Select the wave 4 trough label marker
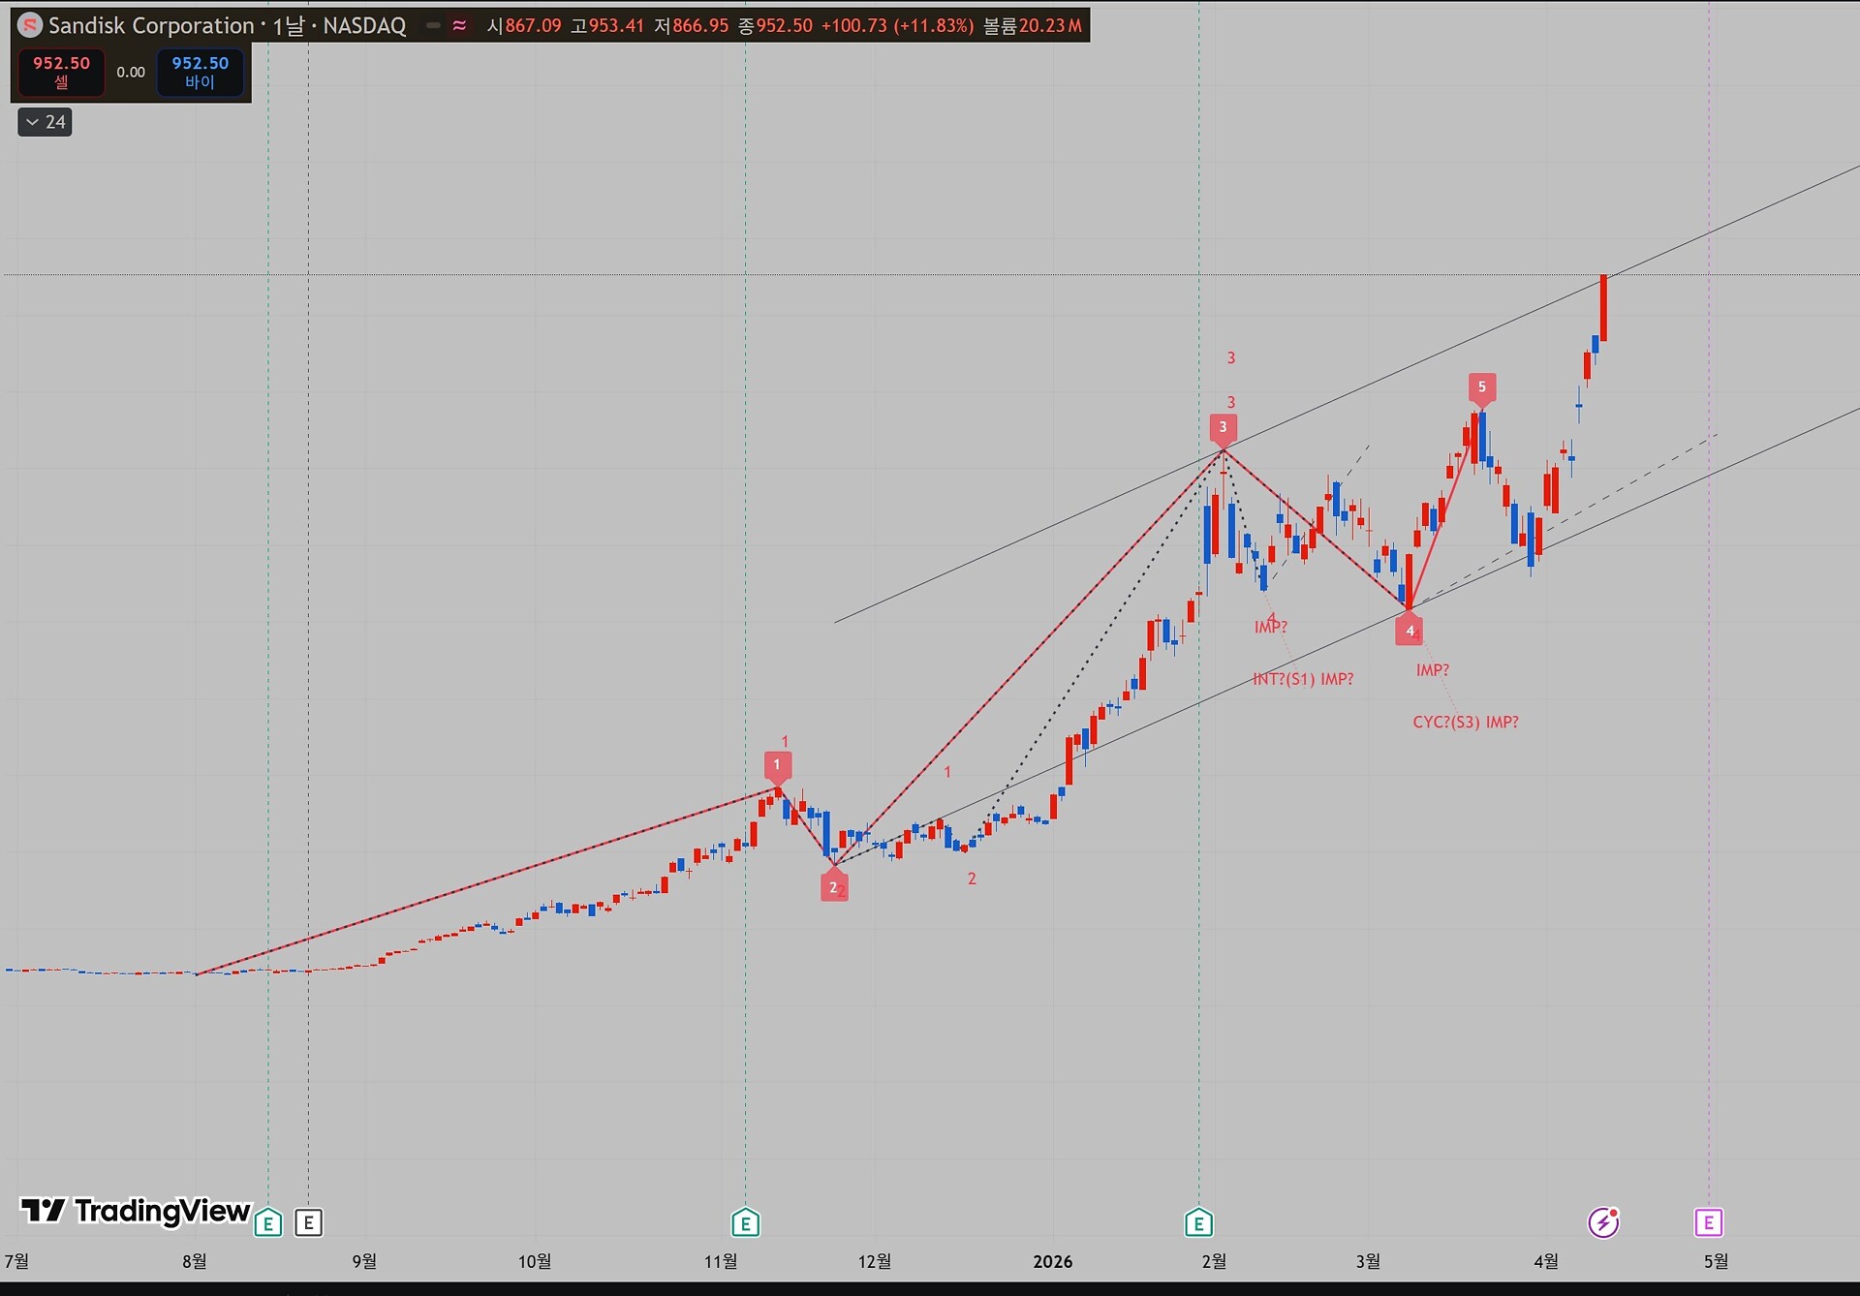This screenshot has width=1860, height=1296. pyautogui.click(x=1410, y=632)
